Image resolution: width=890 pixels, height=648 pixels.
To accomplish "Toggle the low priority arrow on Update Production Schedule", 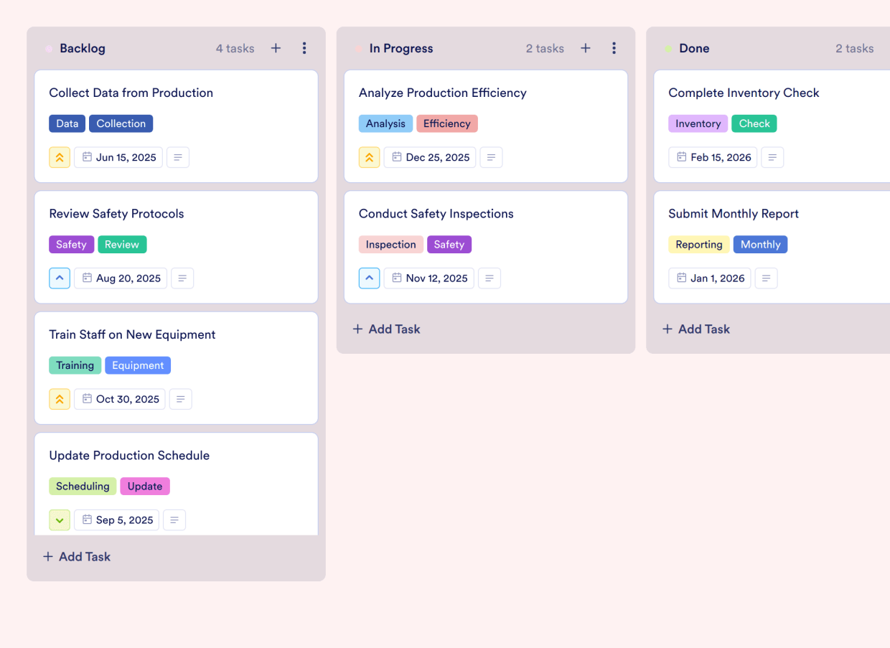I will tap(60, 520).
